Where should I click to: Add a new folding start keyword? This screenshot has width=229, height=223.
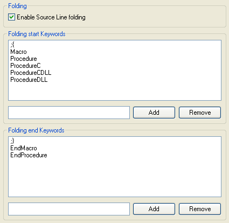[x=154, y=113]
